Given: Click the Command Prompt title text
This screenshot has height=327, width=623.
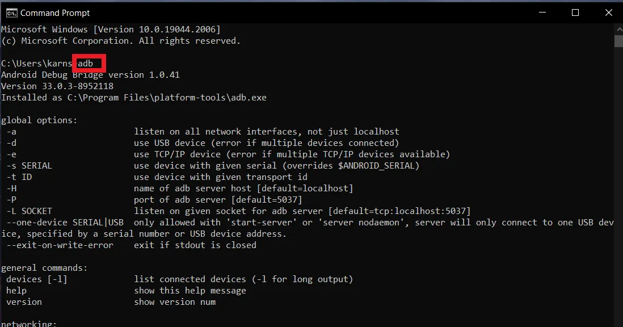Looking at the screenshot, I should (x=55, y=13).
